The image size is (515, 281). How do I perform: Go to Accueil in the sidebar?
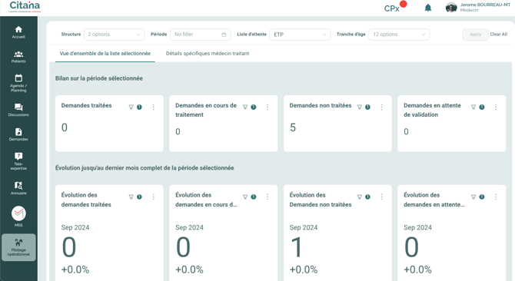pyautogui.click(x=18, y=32)
